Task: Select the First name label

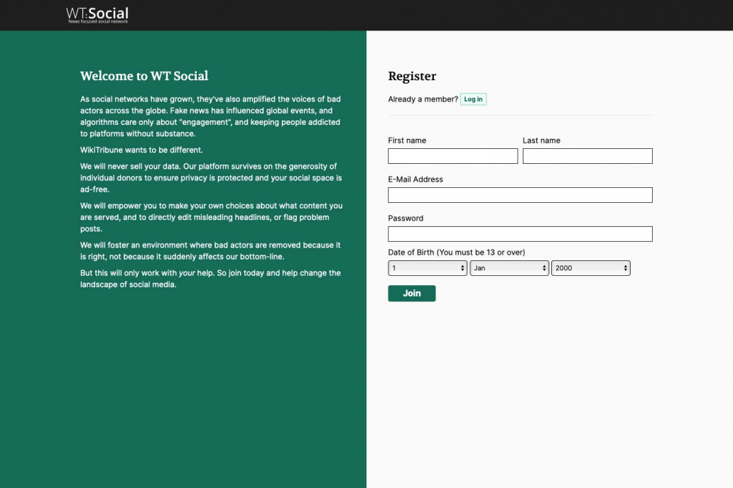Action: coord(407,140)
